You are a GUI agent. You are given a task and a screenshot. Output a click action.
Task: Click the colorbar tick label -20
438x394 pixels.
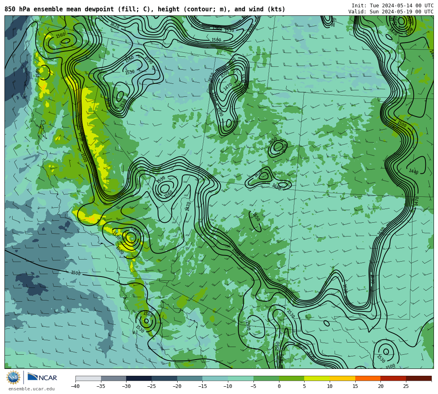tap(177, 386)
